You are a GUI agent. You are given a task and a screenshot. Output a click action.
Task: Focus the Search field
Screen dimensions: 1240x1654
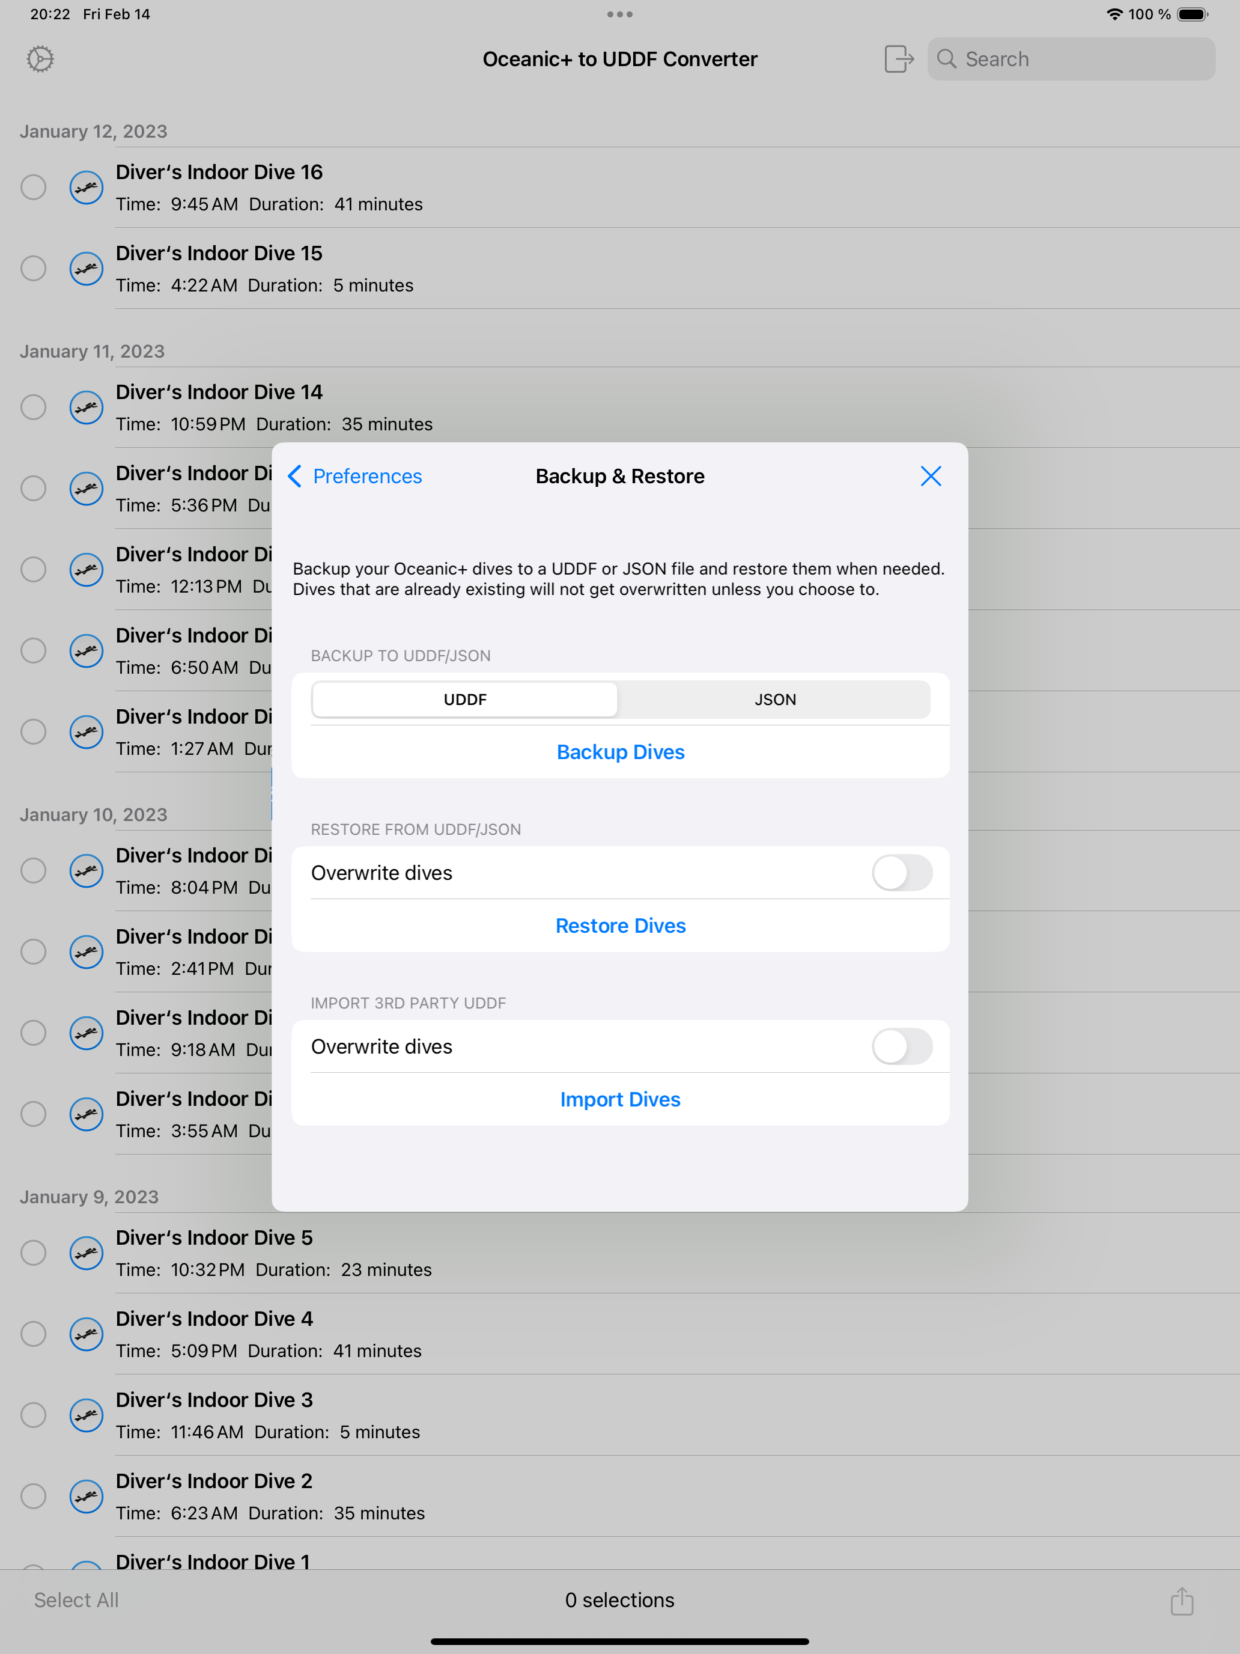pyautogui.click(x=1071, y=59)
